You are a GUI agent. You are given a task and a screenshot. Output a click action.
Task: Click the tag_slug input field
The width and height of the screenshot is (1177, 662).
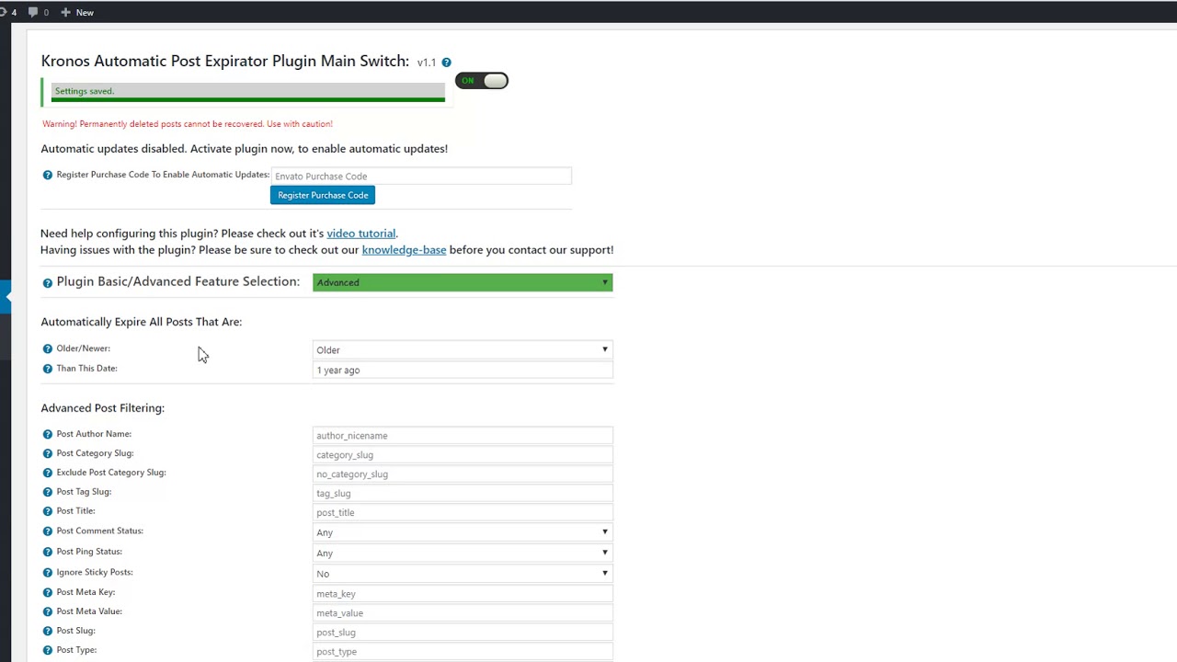[463, 494]
